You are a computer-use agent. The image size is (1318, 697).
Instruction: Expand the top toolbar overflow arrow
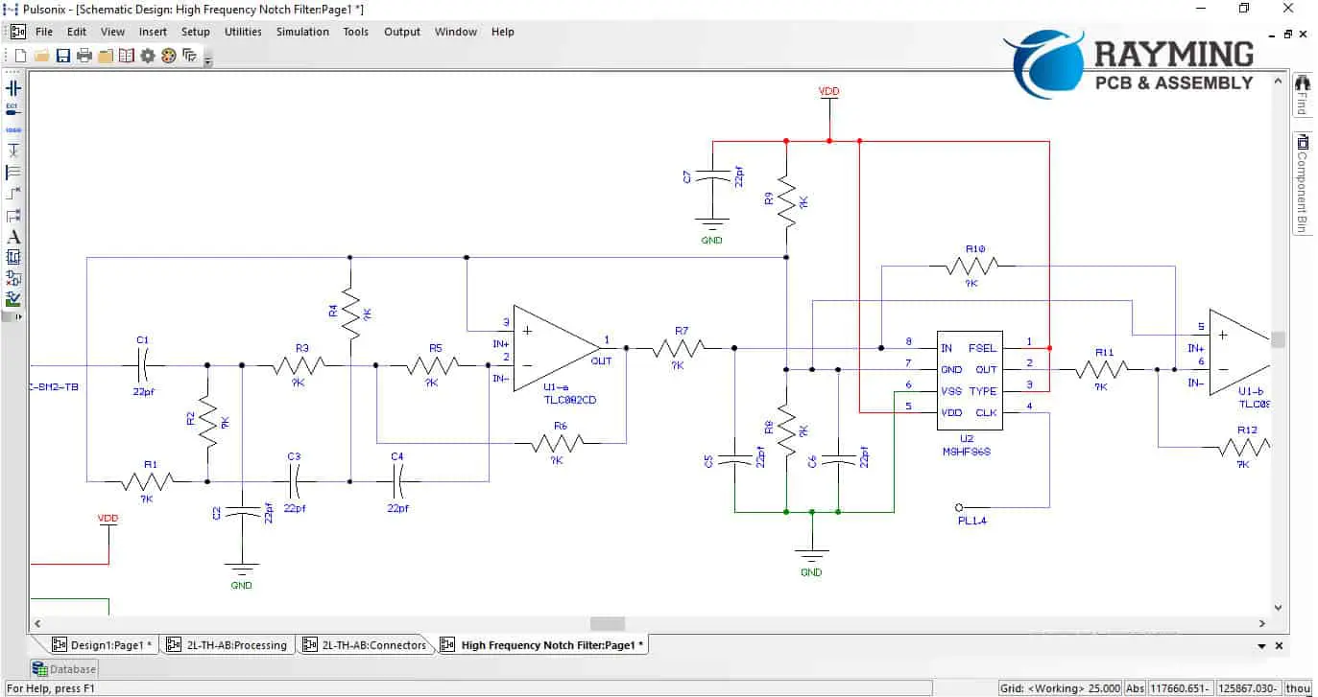click(208, 61)
